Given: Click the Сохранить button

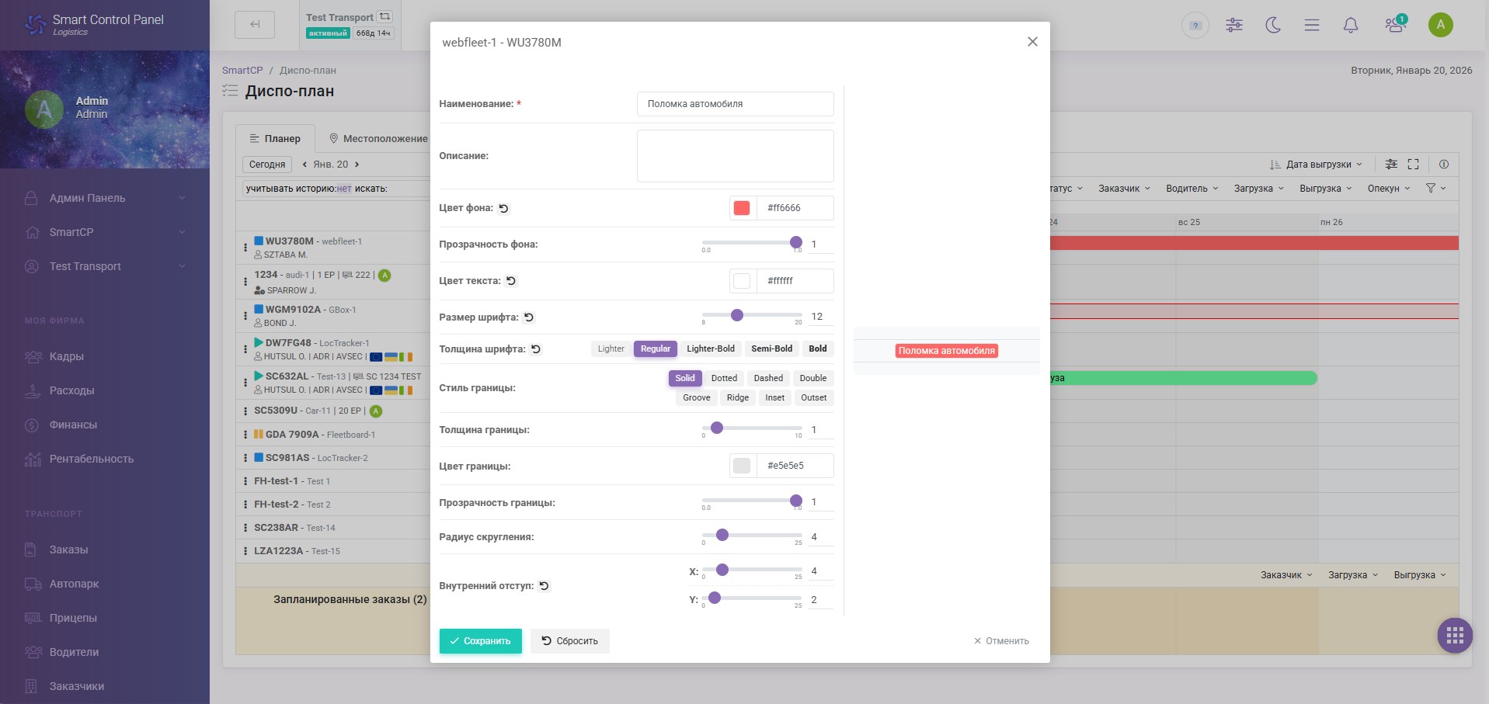Looking at the screenshot, I should pyautogui.click(x=481, y=641).
